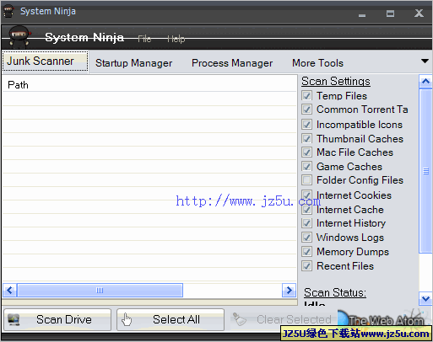Image resolution: width=433 pixels, height=342 pixels.
Task: Switch to the Process Manager tab
Action: pyautogui.click(x=232, y=63)
